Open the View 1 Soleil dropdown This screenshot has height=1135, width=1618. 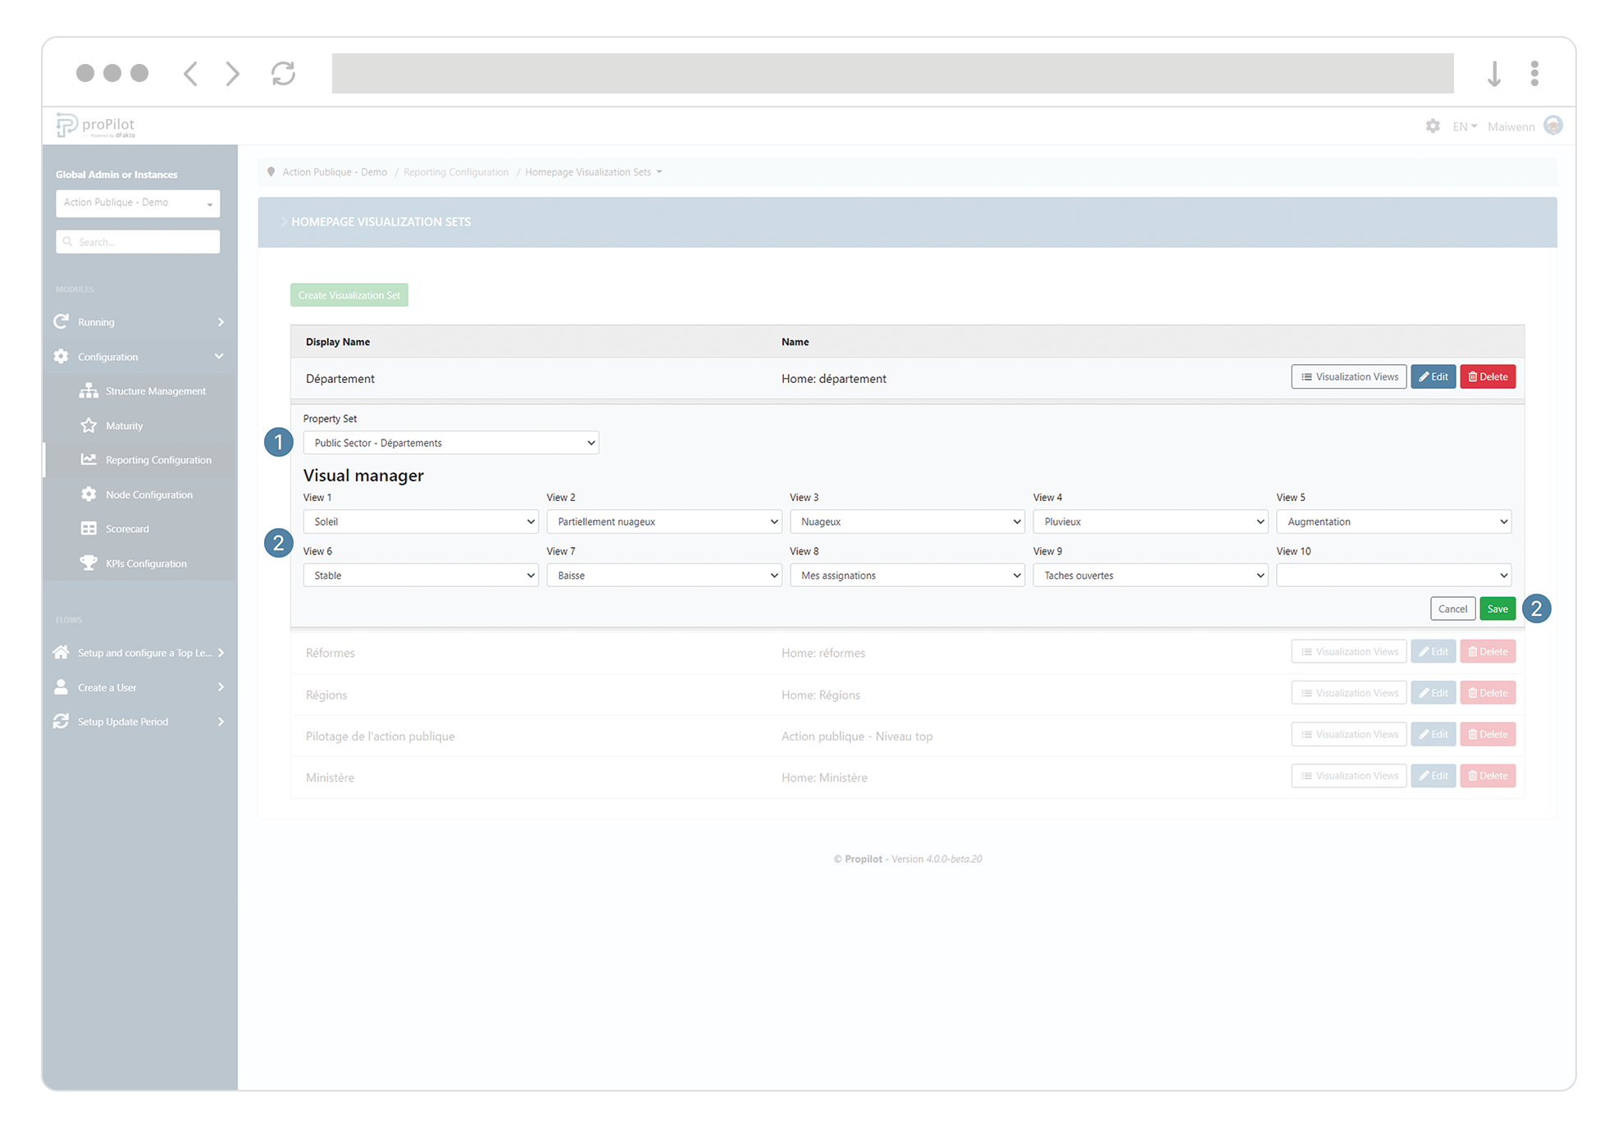click(420, 522)
